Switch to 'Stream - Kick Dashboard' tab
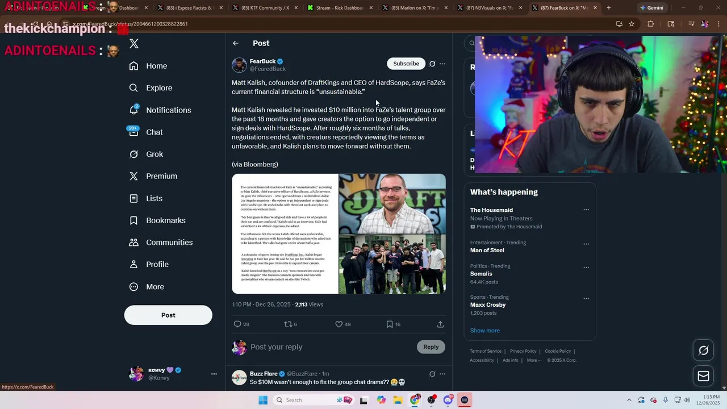The width and height of the screenshot is (727, 409). [x=340, y=8]
